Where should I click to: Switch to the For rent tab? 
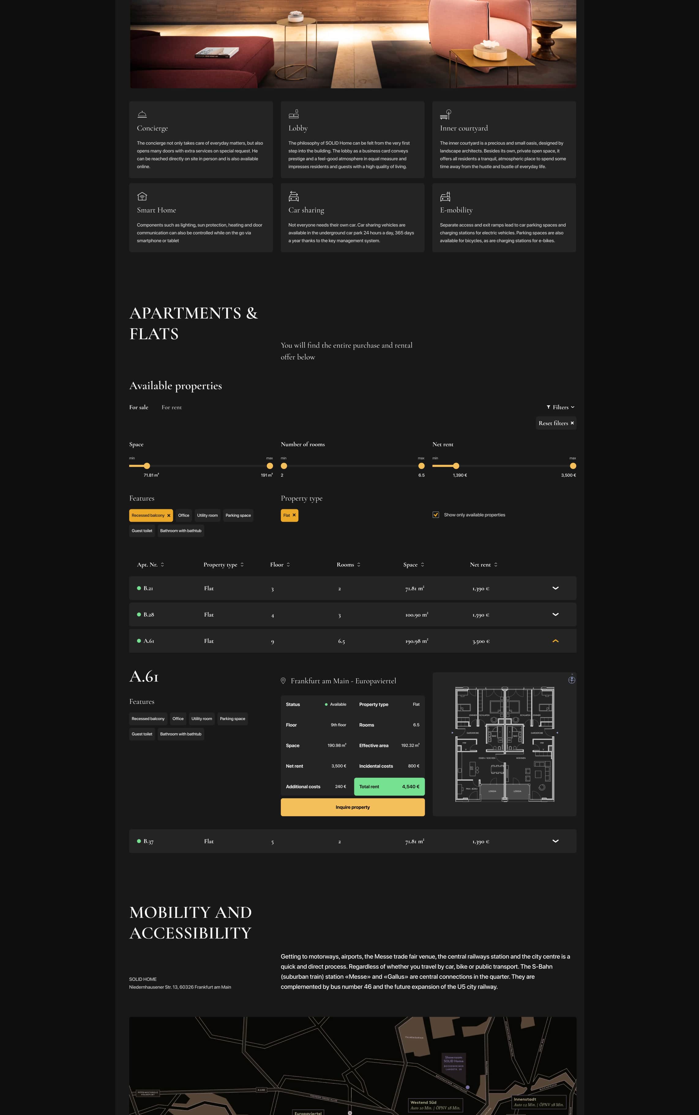[x=171, y=407]
